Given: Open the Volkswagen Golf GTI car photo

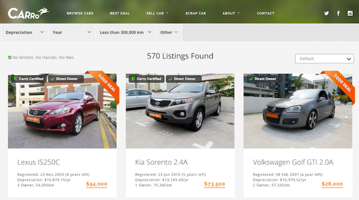Looking at the screenshot, I should tap(298, 111).
